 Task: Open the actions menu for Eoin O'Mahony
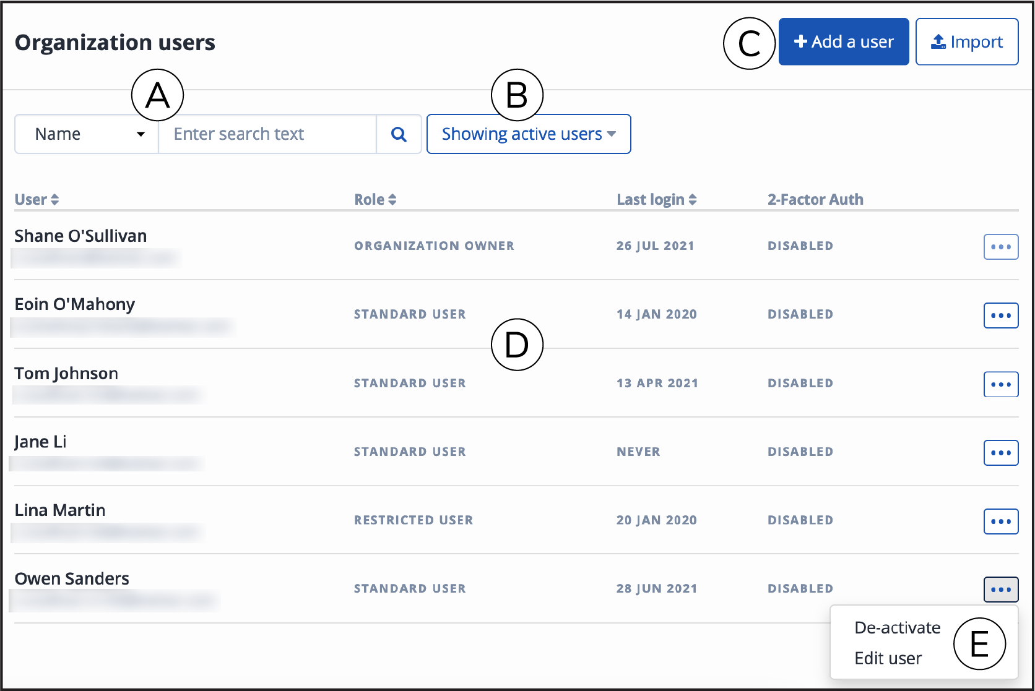point(1001,315)
